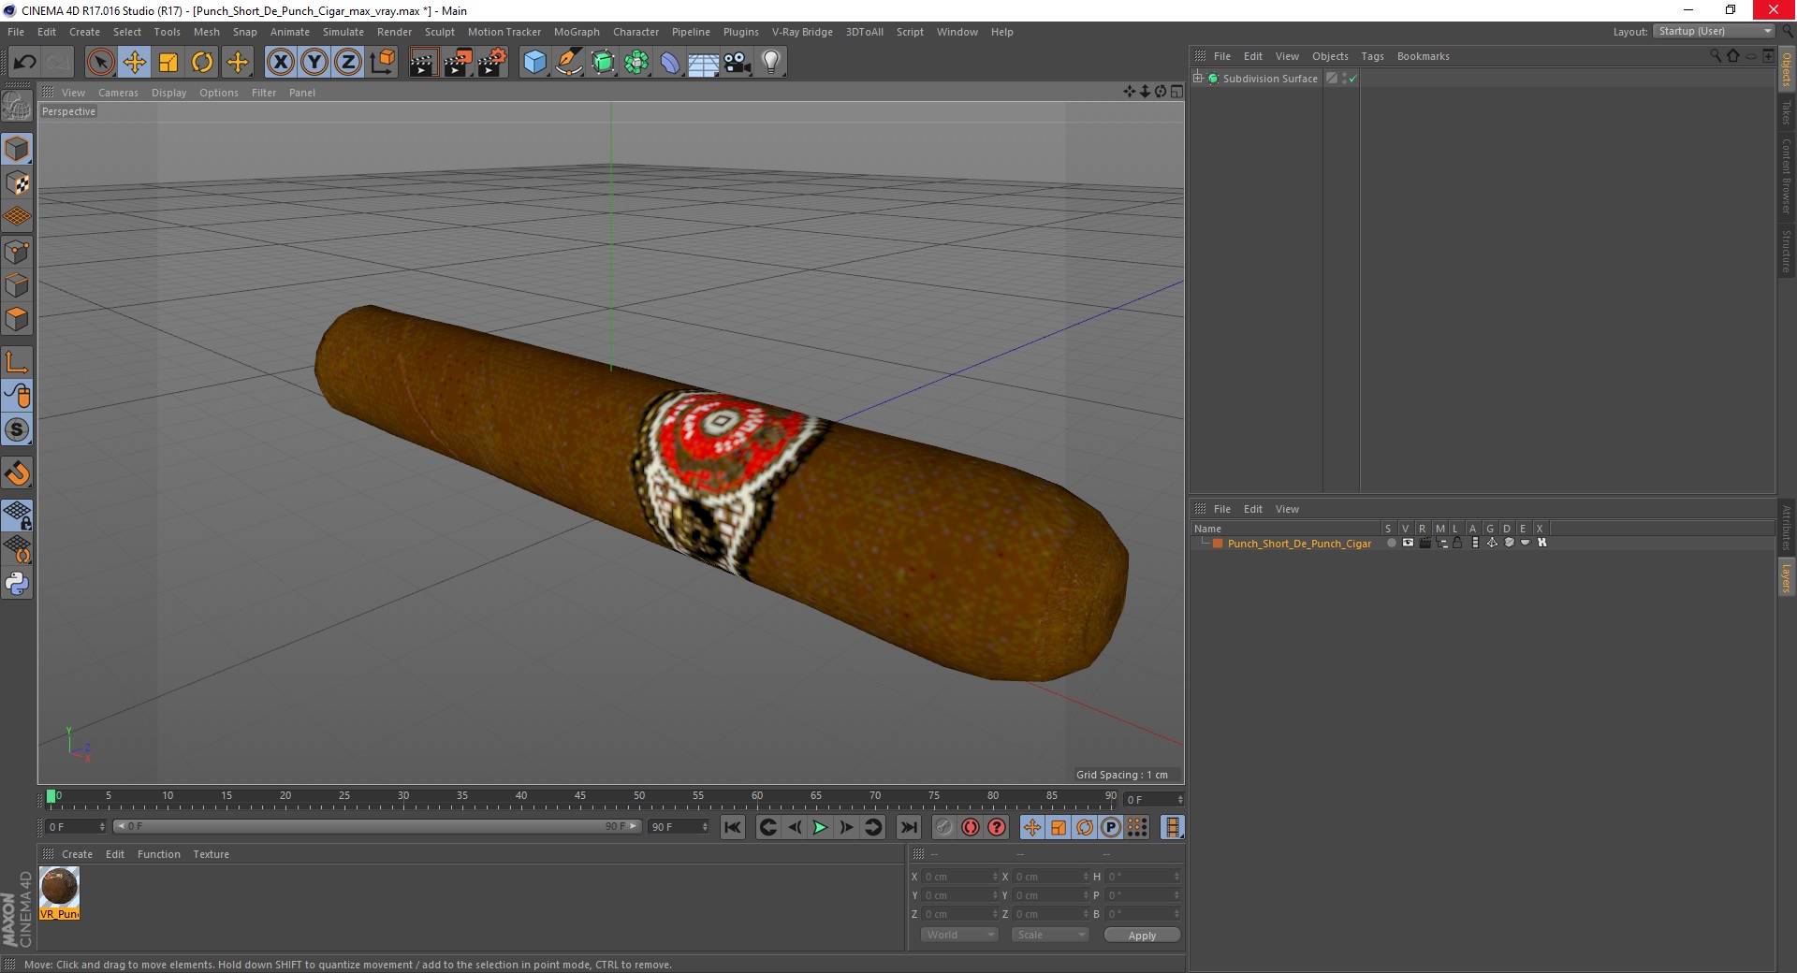Open the V-Ray Bridge menu
1797x973 pixels.
pos(802,32)
